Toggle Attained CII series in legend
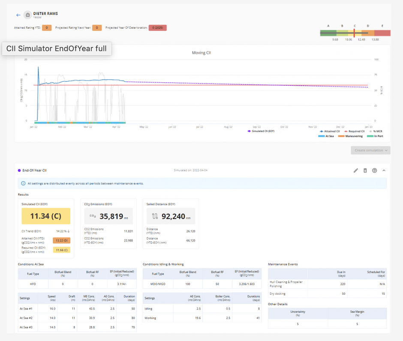The height and width of the screenshot is (341, 403). (331, 131)
